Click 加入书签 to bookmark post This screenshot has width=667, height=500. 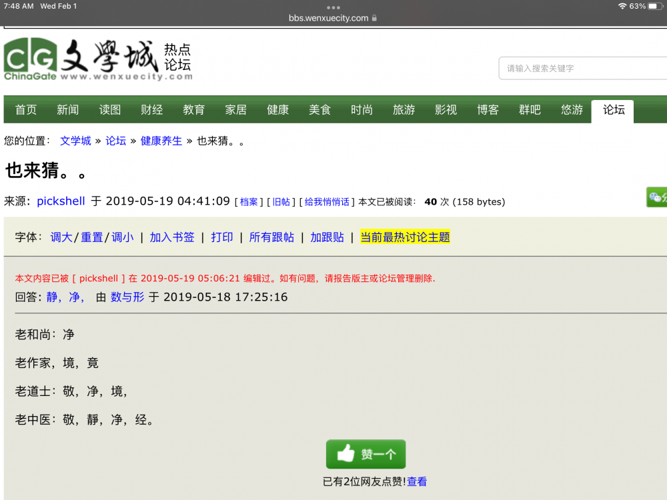(172, 237)
